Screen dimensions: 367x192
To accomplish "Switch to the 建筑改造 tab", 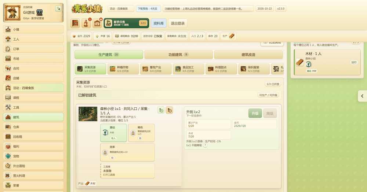I will [x=248, y=55].
